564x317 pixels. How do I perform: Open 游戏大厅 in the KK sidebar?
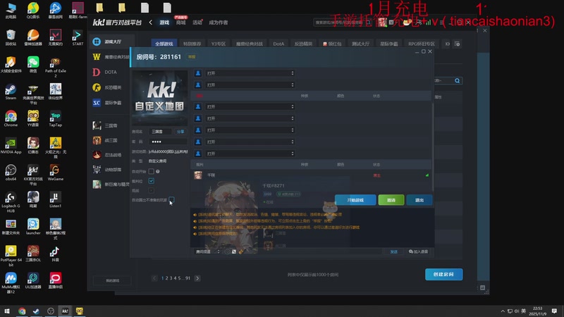[x=112, y=42]
